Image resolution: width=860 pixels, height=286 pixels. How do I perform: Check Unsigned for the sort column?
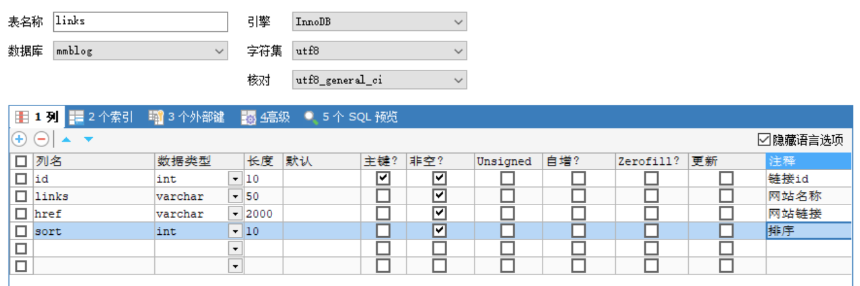pos(507,231)
